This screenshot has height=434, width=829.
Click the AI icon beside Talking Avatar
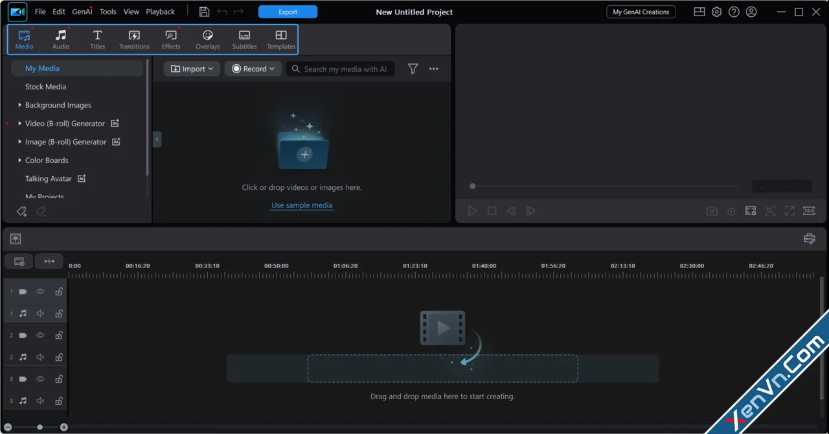(82, 178)
